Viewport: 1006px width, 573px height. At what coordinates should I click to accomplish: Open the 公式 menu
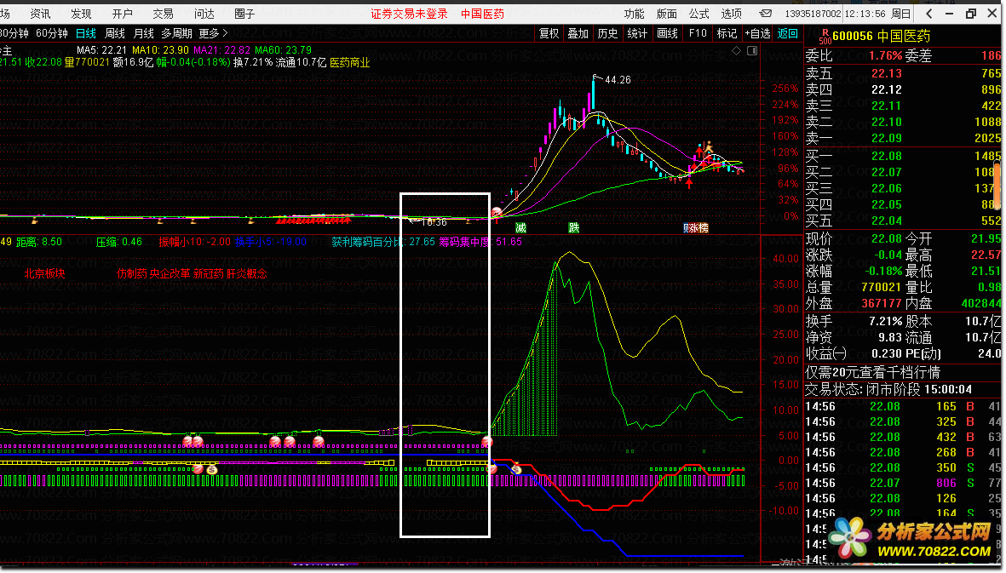(x=699, y=14)
